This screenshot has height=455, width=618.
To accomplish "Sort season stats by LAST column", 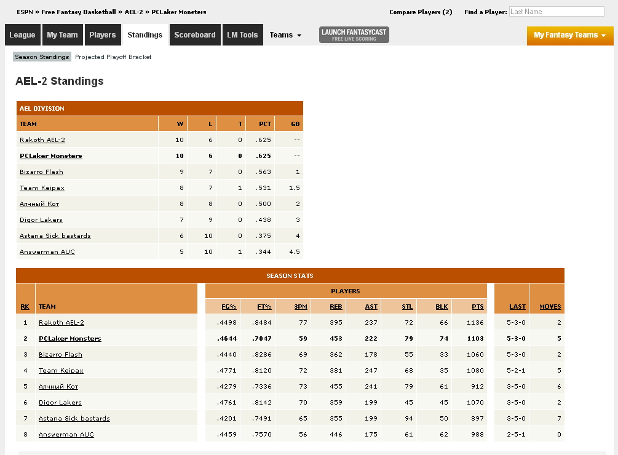I will point(517,306).
